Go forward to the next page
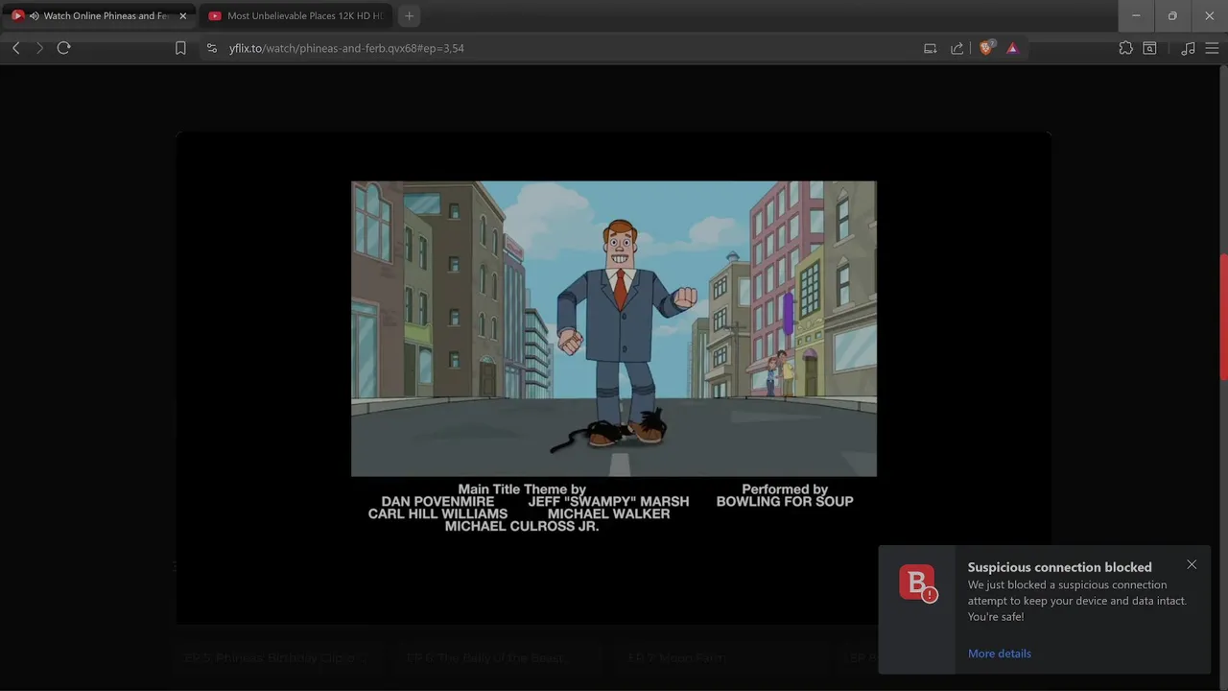1228x691 pixels. (x=39, y=48)
